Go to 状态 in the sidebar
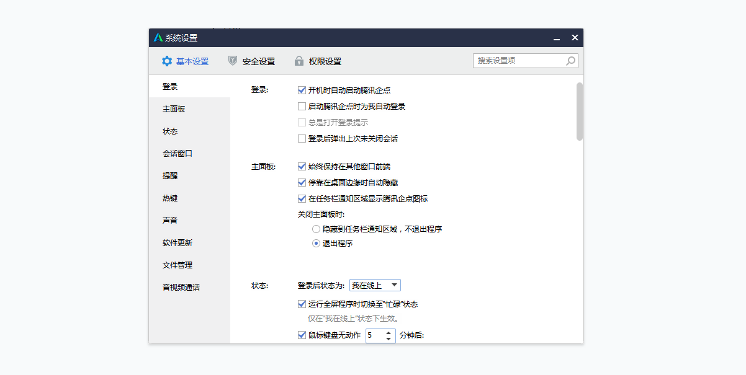 click(x=189, y=131)
